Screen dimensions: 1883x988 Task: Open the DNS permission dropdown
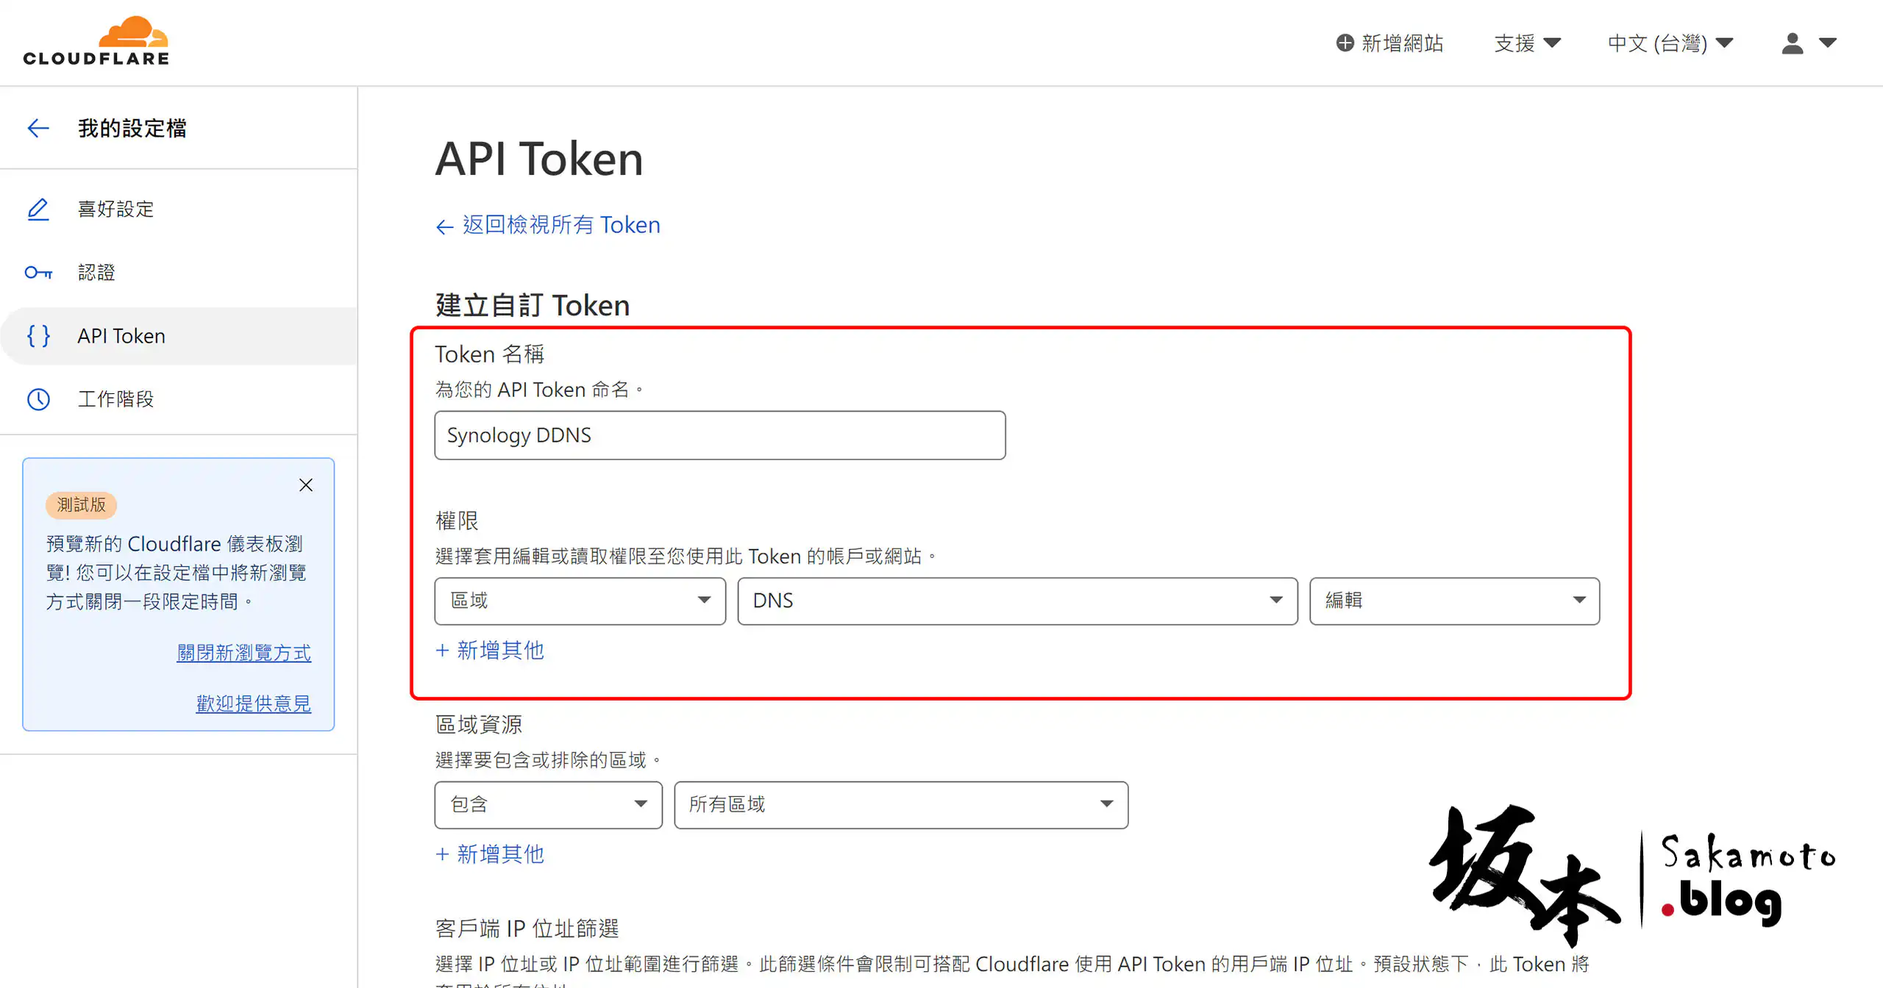(1017, 601)
